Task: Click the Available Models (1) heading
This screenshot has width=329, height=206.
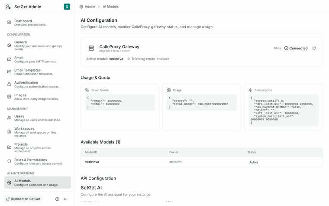Action: pos(100,142)
